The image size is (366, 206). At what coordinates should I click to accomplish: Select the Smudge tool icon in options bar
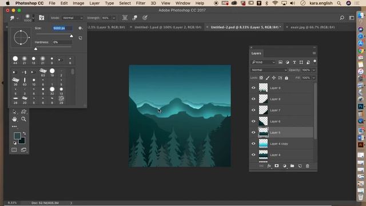coord(12,18)
